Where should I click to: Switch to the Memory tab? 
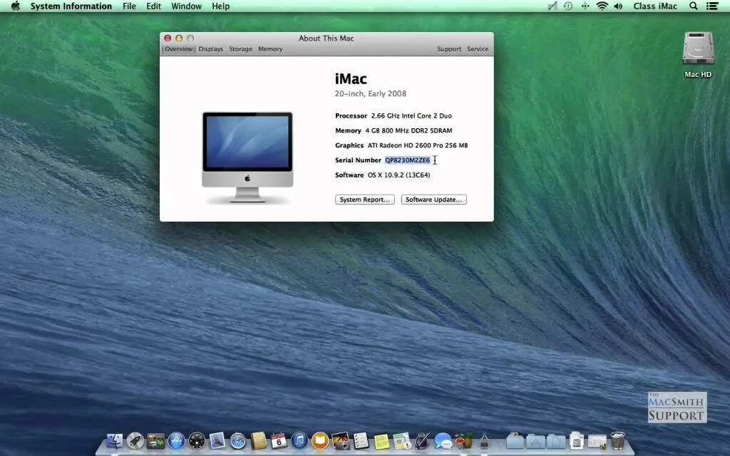[x=270, y=49]
